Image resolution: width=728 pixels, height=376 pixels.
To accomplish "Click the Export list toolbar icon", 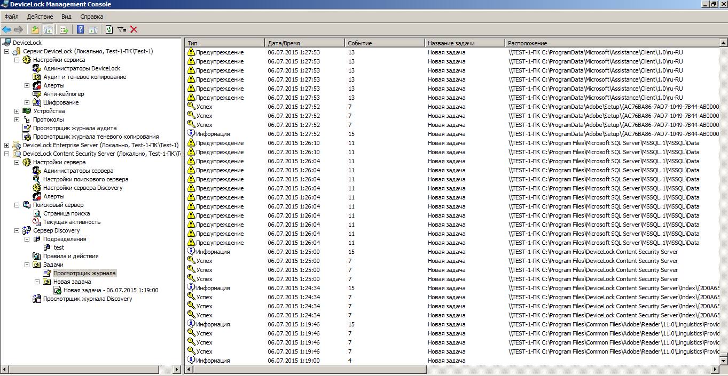I will (65, 30).
